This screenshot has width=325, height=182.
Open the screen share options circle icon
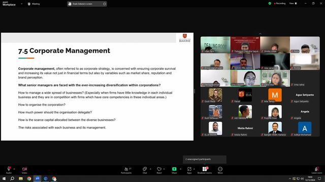105,4
